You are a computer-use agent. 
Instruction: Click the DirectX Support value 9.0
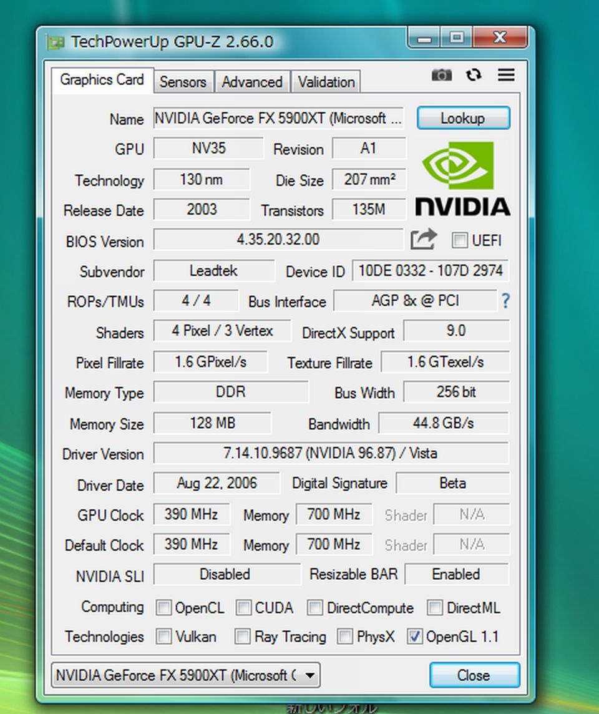[x=456, y=331]
